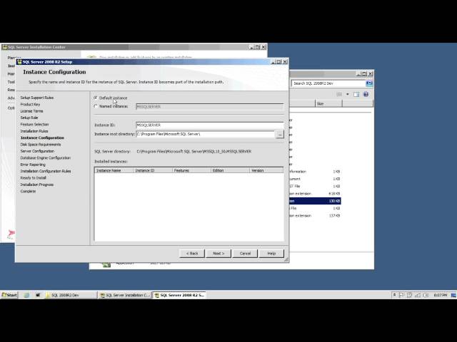Click the Edition column header
457x342 pixels.
pos(230,170)
